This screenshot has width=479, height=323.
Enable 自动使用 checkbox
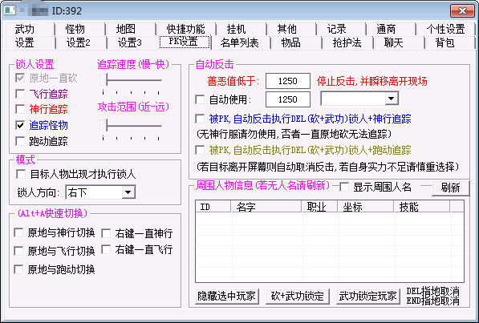coord(200,99)
